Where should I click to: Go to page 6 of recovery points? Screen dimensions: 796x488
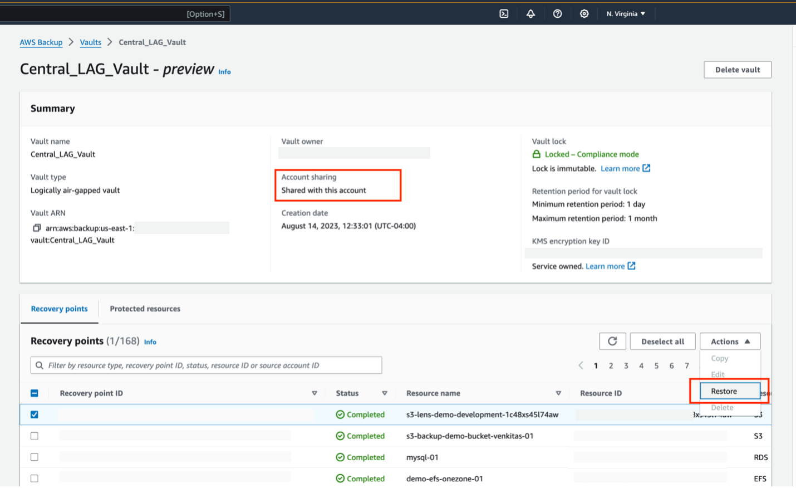coord(672,365)
